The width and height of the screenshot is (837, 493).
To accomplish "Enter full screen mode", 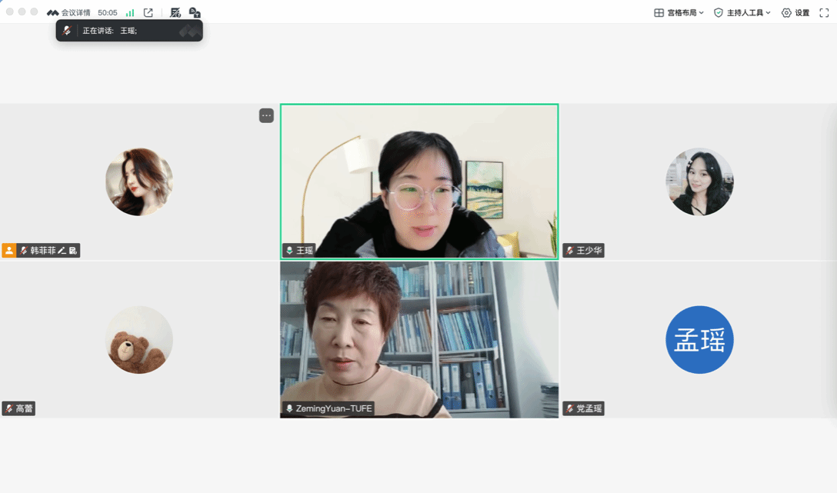I will pyautogui.click(x=824, y=13).
